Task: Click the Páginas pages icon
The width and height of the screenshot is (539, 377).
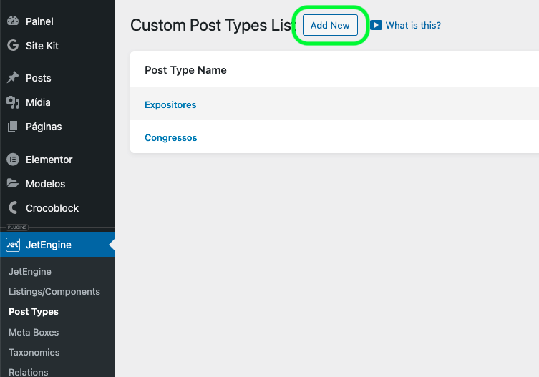Action: (x=13, y=127)
